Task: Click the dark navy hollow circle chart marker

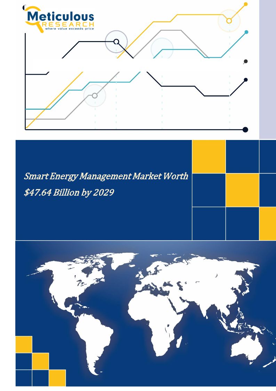Action: click(116, 42)
